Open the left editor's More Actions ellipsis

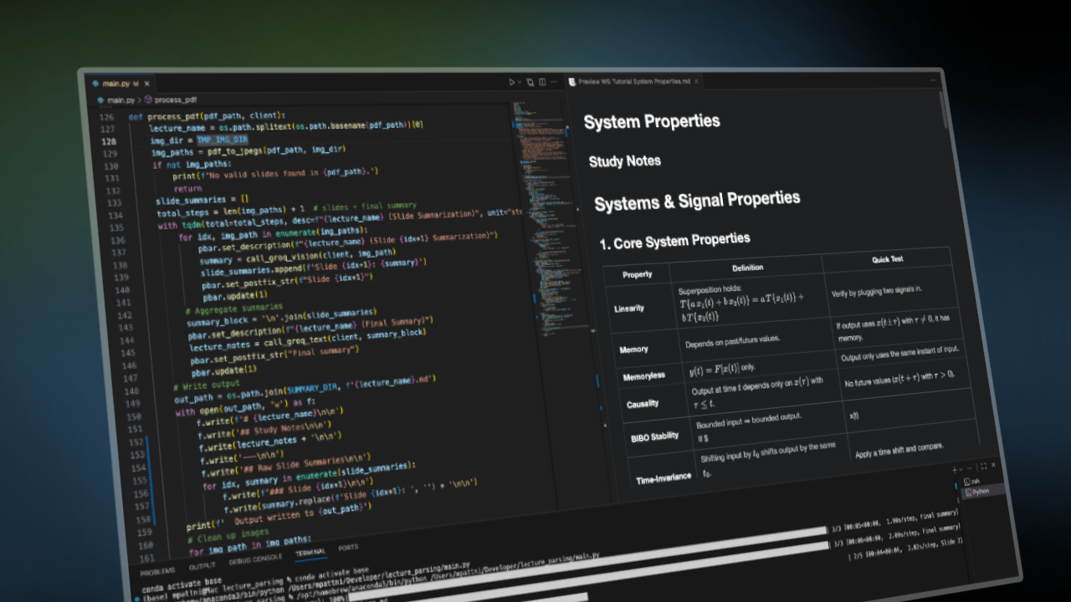point(554,82)
